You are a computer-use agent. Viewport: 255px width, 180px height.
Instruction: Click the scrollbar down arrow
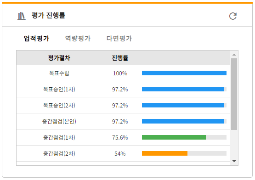tap(234, 161)
